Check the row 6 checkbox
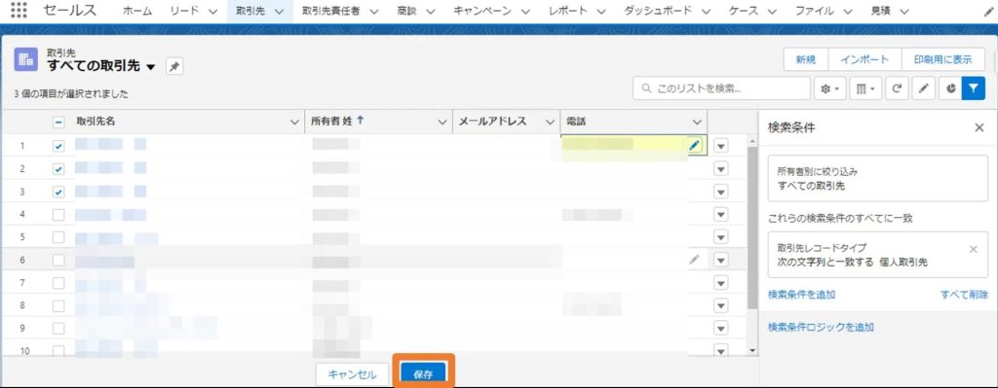 58,260
